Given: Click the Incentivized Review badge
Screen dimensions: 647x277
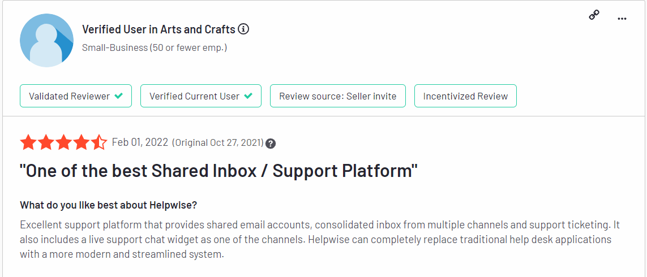Looking at the screenshot, I should [x=465, y=96].
